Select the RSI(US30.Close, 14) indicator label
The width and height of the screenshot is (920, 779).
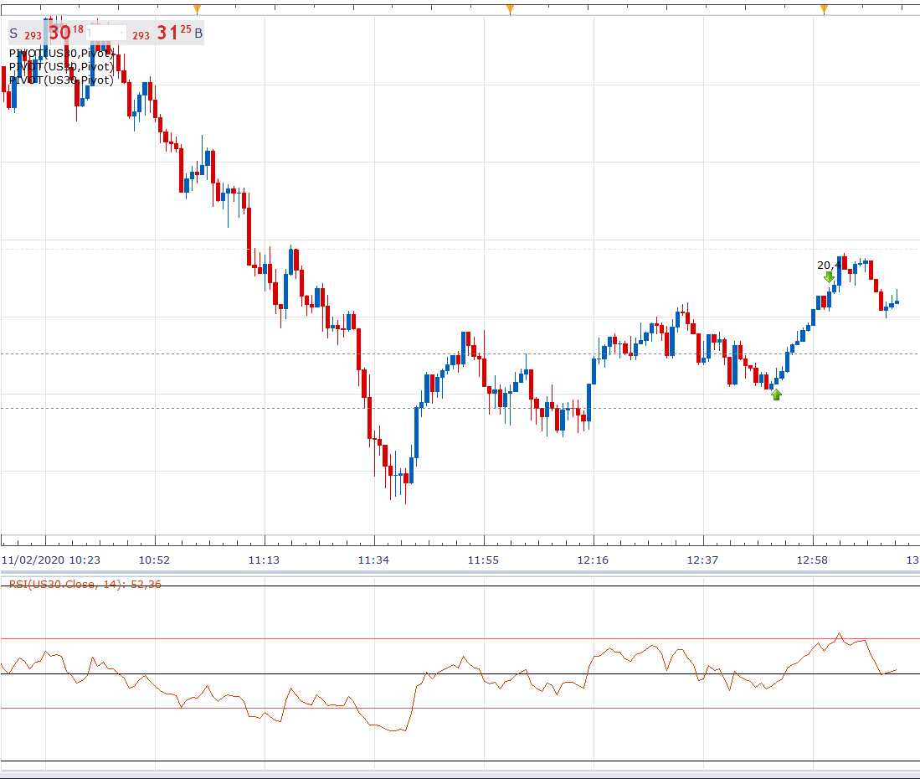[85, 584]
